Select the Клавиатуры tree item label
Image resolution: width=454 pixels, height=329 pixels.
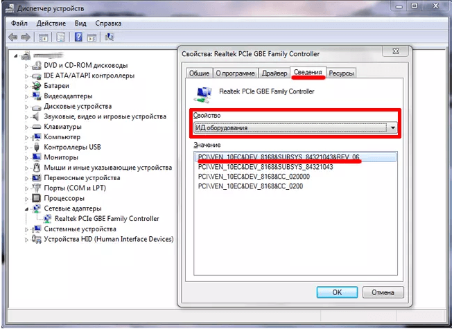(x=62, y=127)
